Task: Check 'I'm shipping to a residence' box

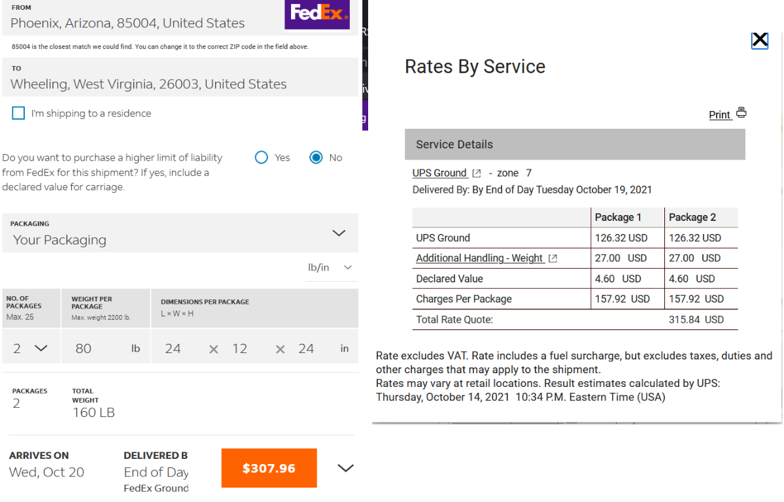Action: 18,114
